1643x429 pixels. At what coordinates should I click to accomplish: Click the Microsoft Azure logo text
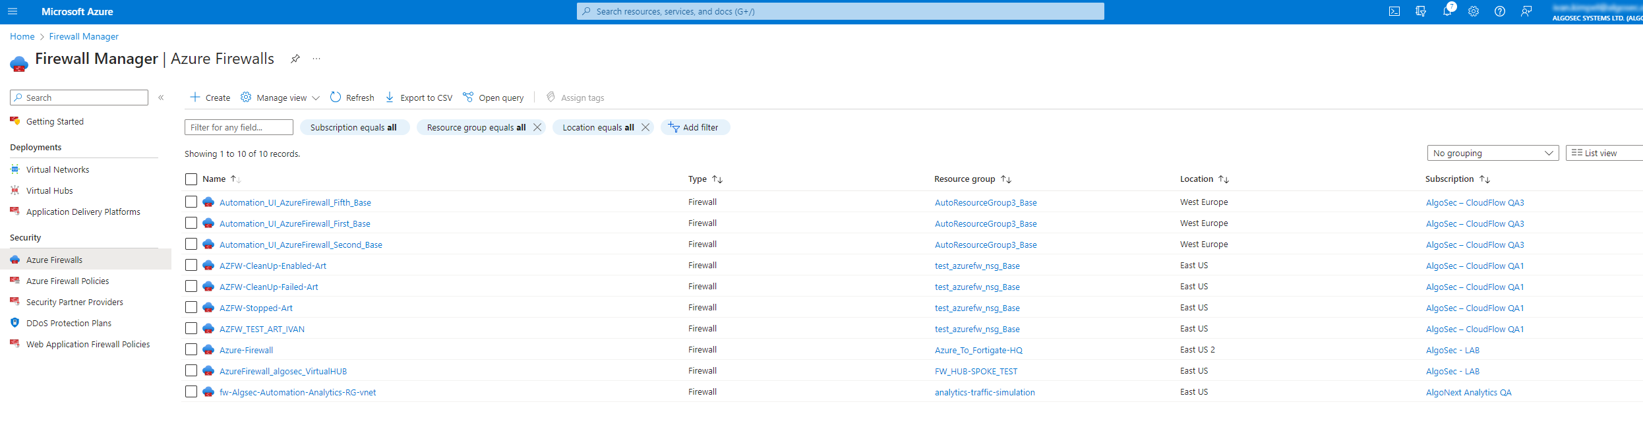(77, 11)
